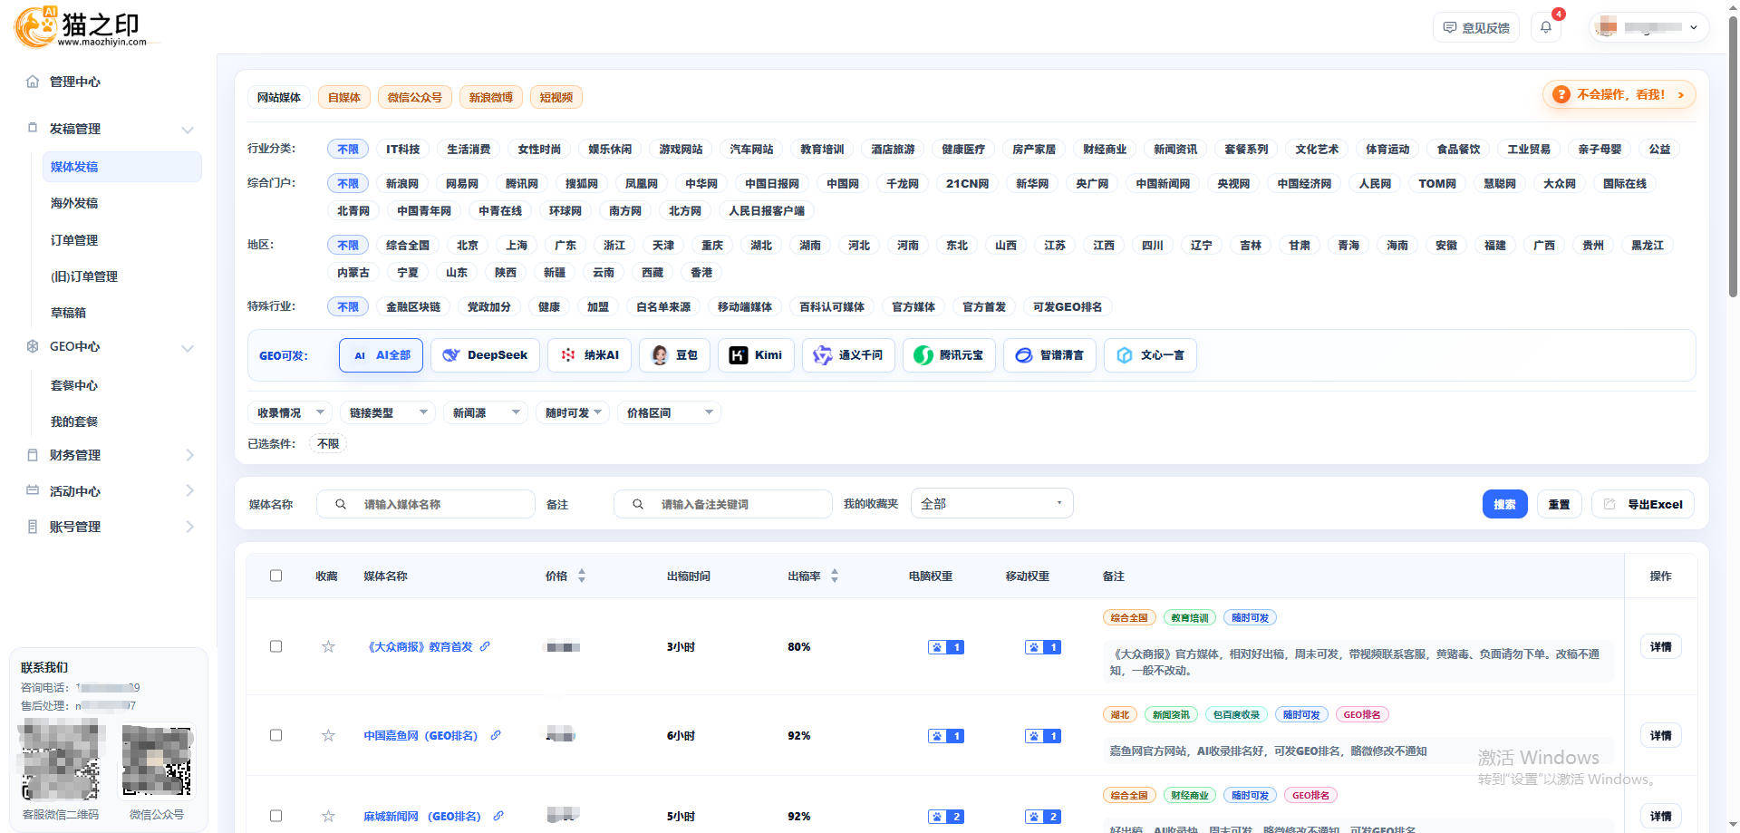The height and width of the screenshot is (833, 1740).
Task: Click the 财务管理 sidebar icon
Action: (x=33, y=455)
